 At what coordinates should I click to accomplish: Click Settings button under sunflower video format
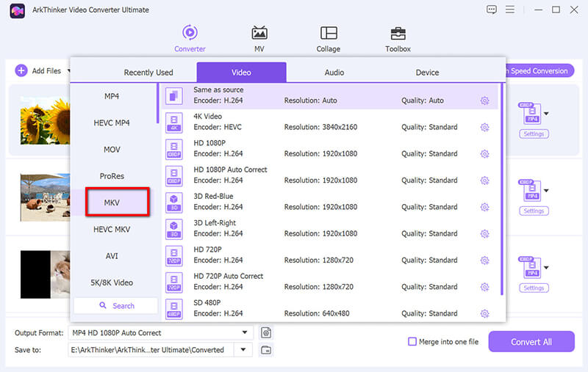tap(534, 134)
